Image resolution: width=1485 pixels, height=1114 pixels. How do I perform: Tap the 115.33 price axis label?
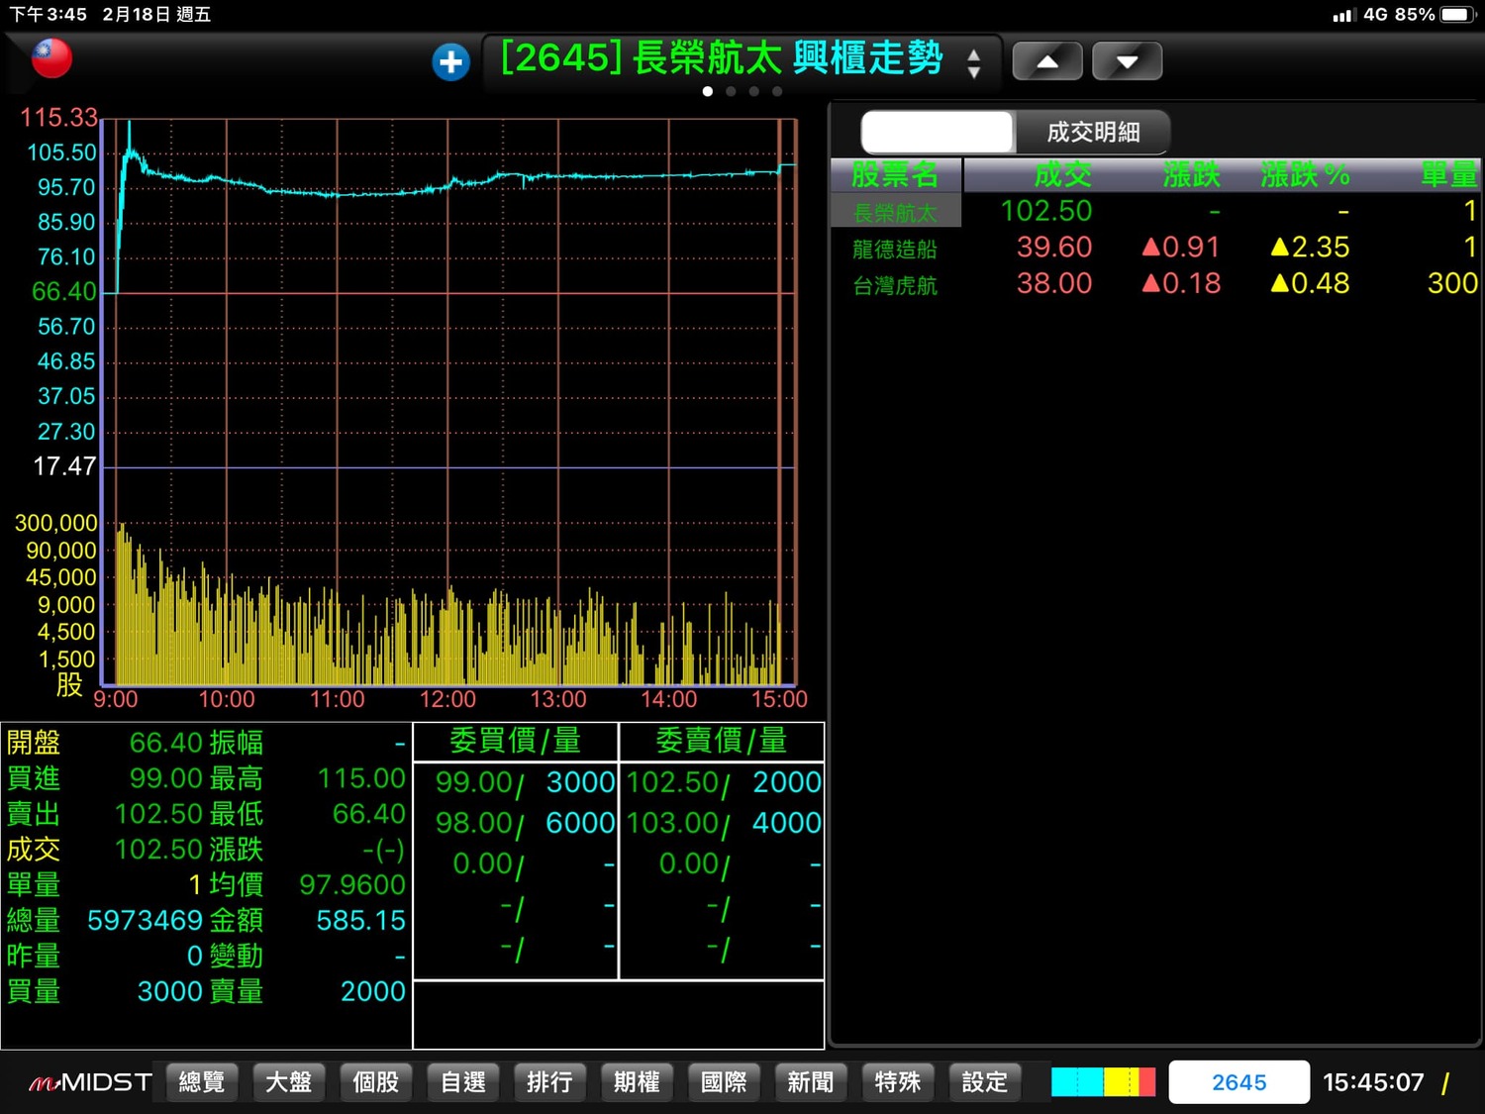click(x=58, y=118)
